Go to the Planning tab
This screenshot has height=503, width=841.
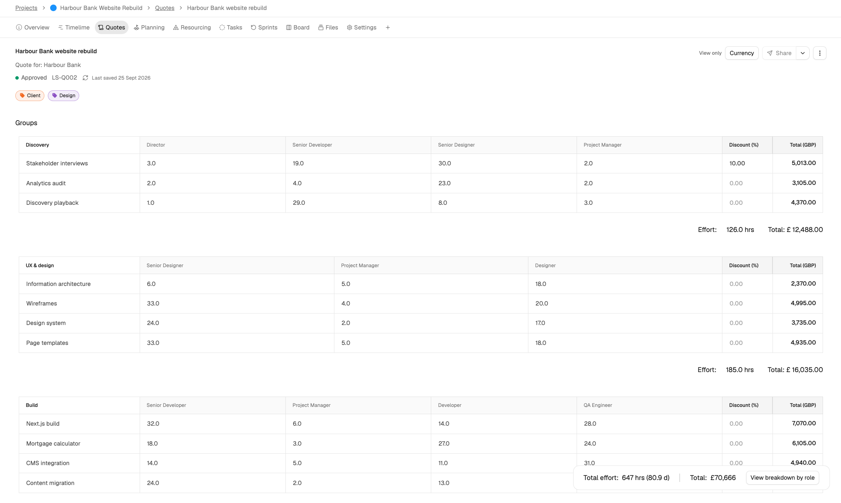(149, 28)
